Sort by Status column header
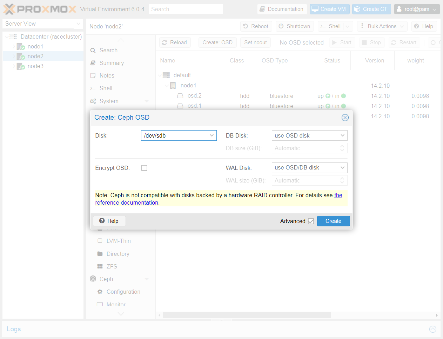443x339 pixels. [324, 60]
